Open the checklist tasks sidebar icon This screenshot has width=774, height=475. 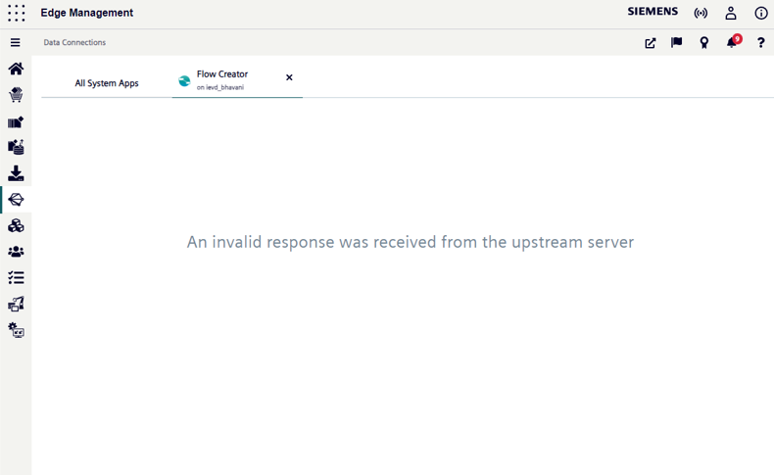[x=16, y=278]
